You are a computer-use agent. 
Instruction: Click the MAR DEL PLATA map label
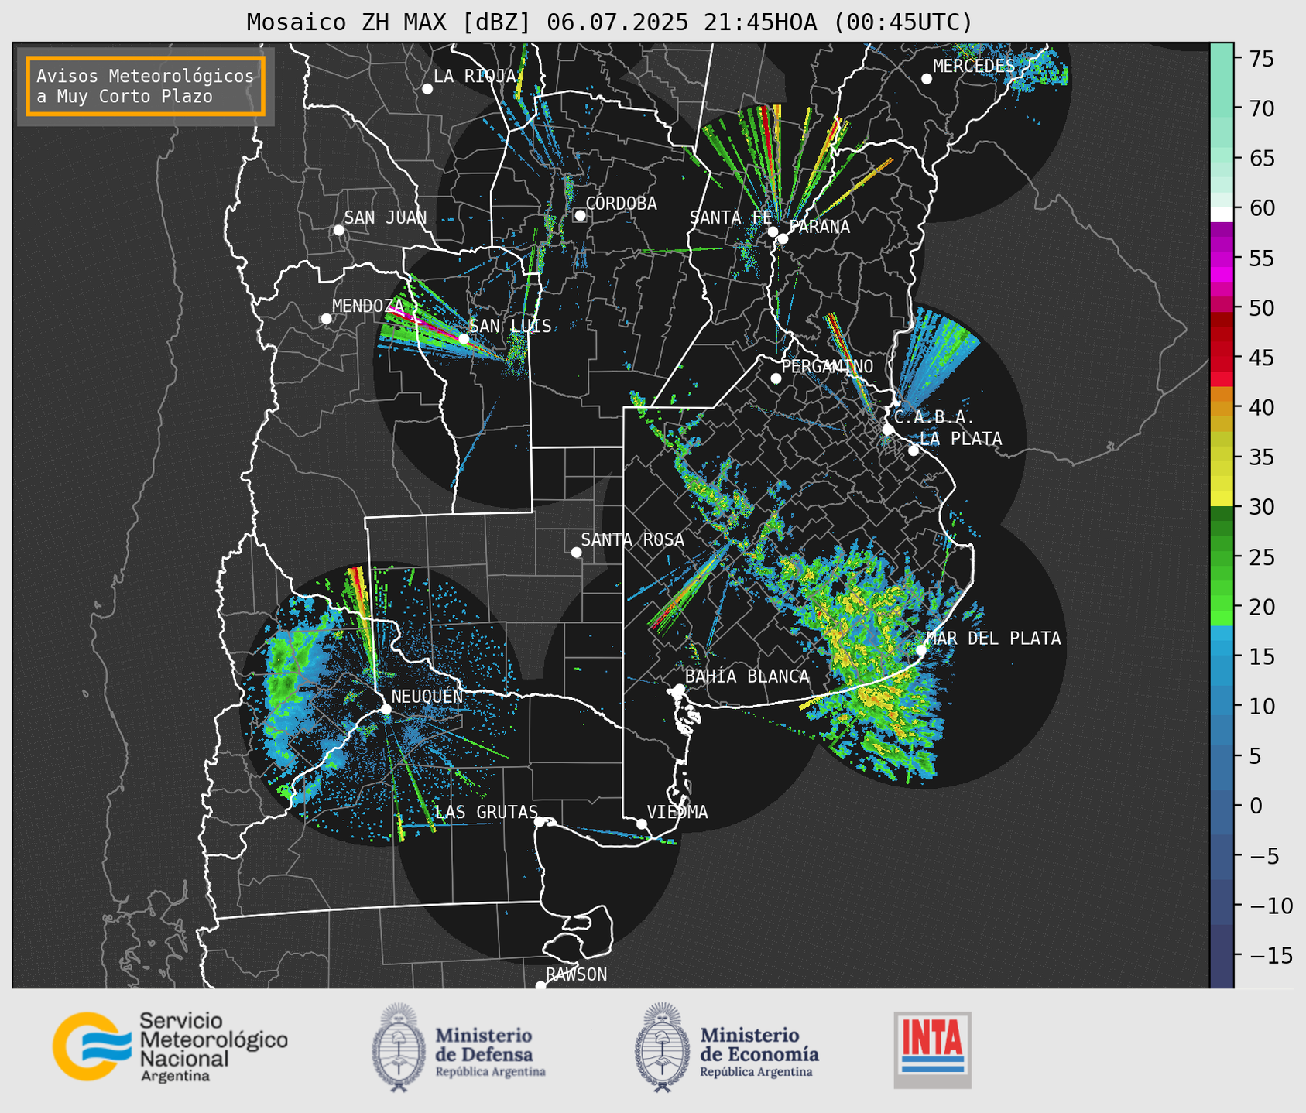coord(993,638)
